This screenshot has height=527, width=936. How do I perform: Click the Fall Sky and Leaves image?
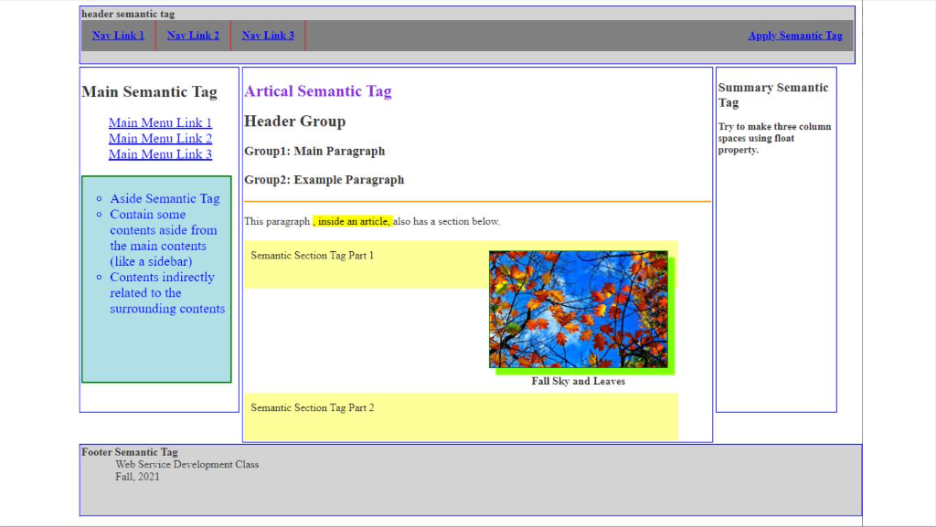[580, 308]
